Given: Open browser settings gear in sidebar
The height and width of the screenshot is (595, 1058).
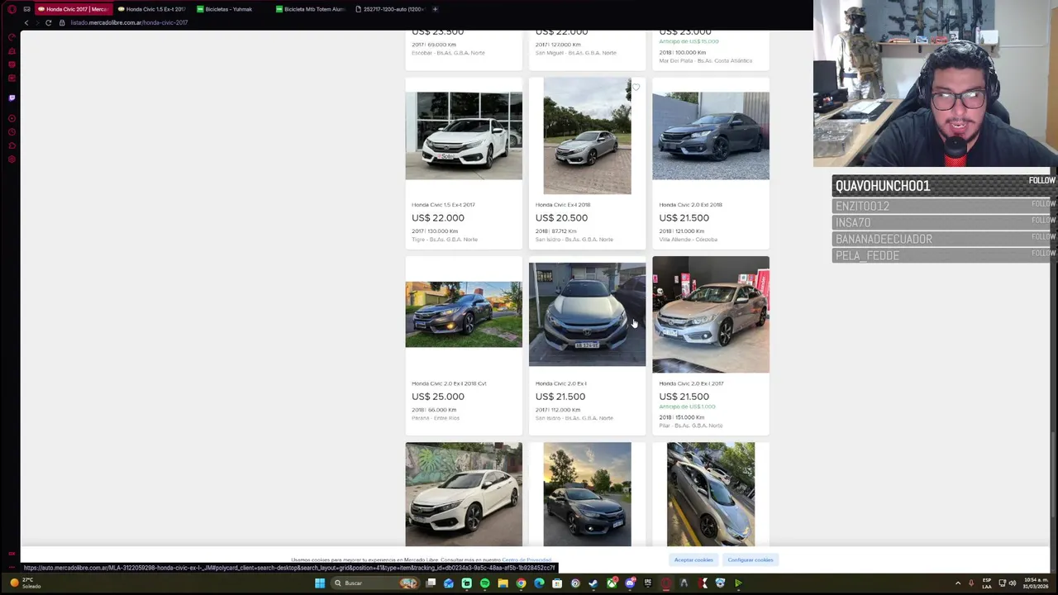Looking at the screenshot, I should coord(12,159).
